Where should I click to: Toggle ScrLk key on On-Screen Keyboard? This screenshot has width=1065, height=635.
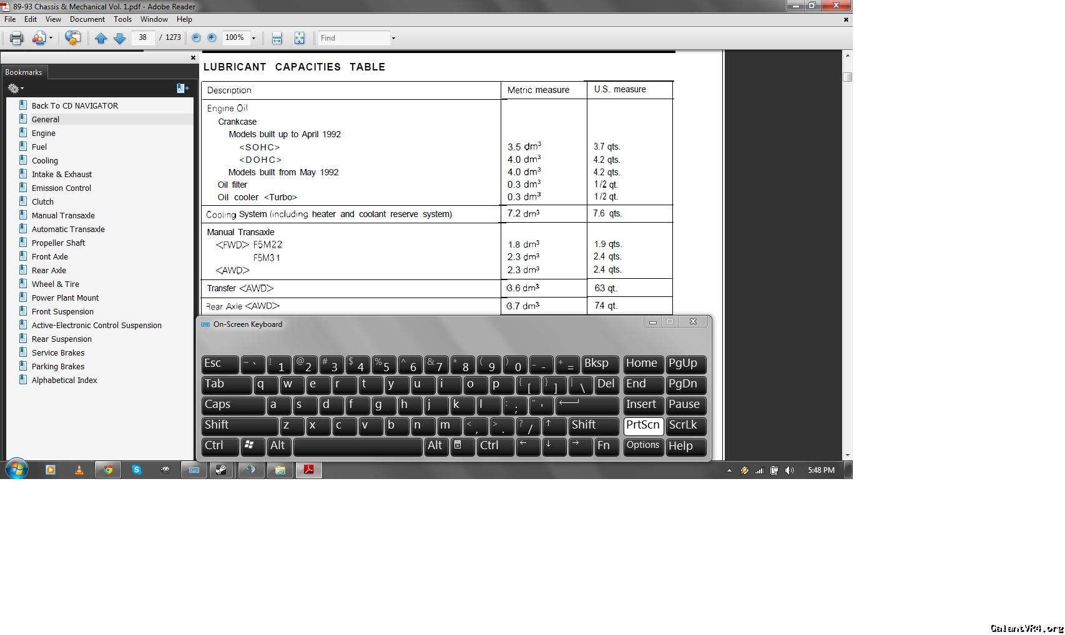(x=685, y=425)
